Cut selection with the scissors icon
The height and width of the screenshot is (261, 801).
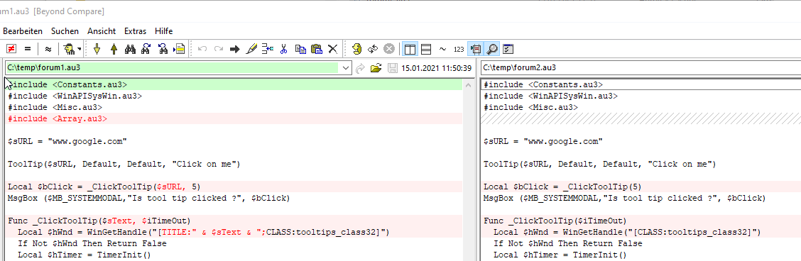tap(284, 49)
